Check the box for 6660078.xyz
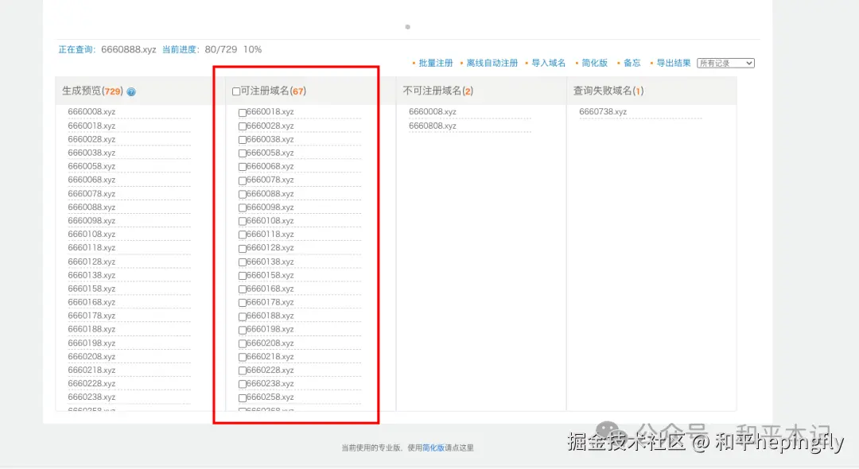Viewport: 859px width, 469px height. pos(242,180)
